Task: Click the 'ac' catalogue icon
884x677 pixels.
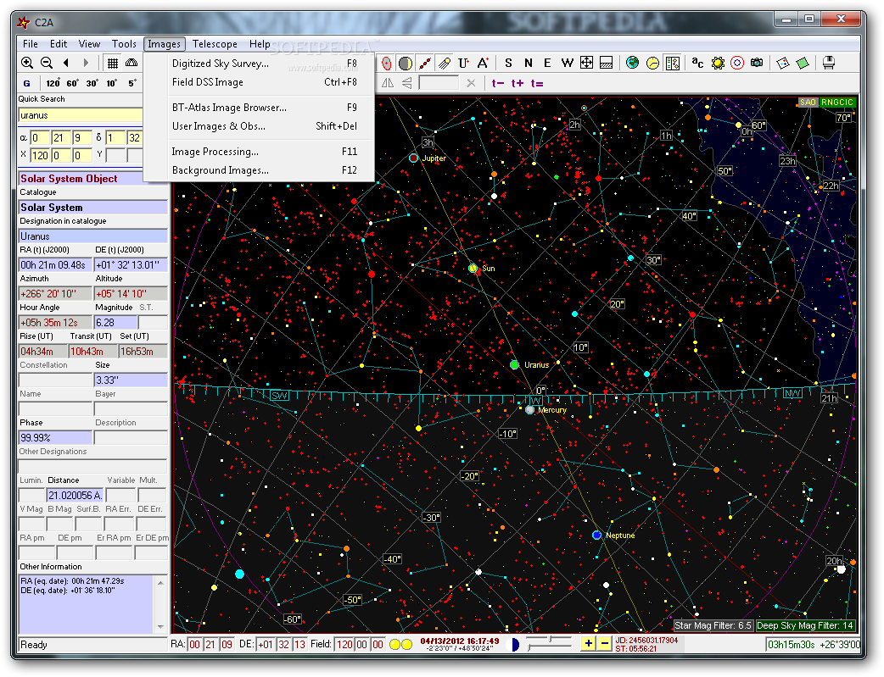Action: (x=697, y=63)
